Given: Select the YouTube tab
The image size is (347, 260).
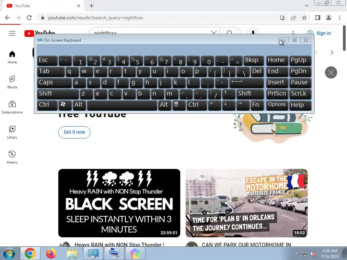Looking at the screenshot, I should [x=43, y=6].
